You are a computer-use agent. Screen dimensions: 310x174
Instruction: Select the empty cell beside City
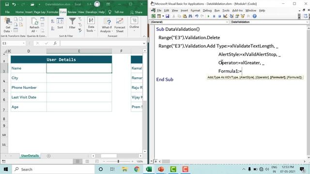pyautogui.click(x=79, y=78)
